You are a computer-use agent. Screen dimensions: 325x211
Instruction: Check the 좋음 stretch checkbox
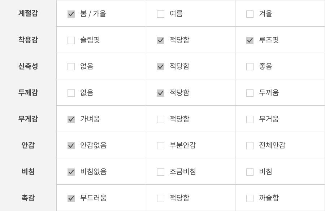(x=250, y=67)
